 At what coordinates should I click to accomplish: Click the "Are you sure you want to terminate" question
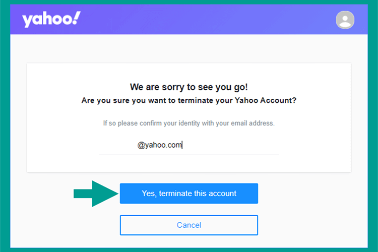pos(189,100)
